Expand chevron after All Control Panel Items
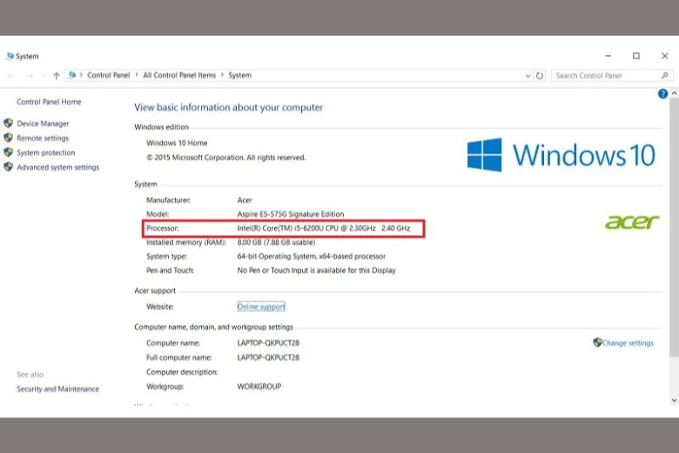Viewport: 679px width, 453px height. click(x=222, y=75)
